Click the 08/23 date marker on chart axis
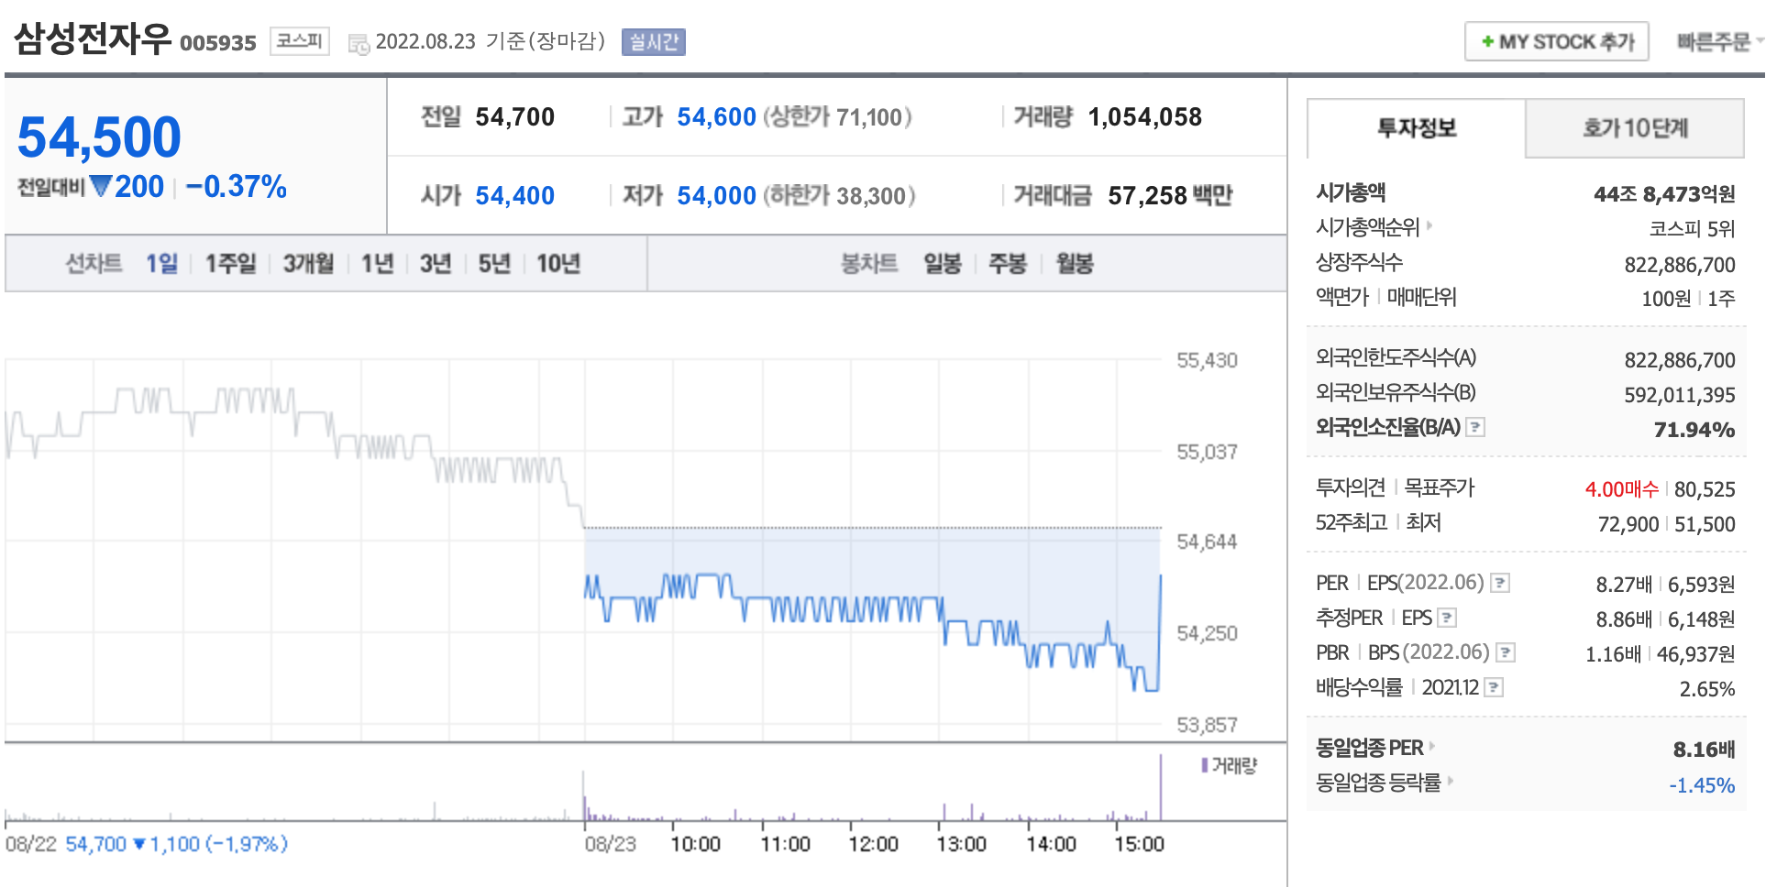The width and height of the screenshot is (1777, 887). (x=611, y=844)
